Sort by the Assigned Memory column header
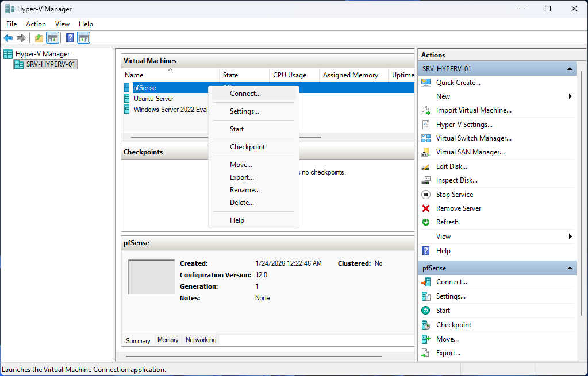588x376 pixels. click(351, 75)
